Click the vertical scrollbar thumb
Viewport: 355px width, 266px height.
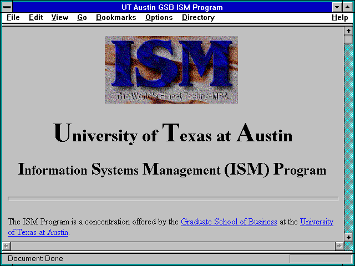(x=348, y=39)
